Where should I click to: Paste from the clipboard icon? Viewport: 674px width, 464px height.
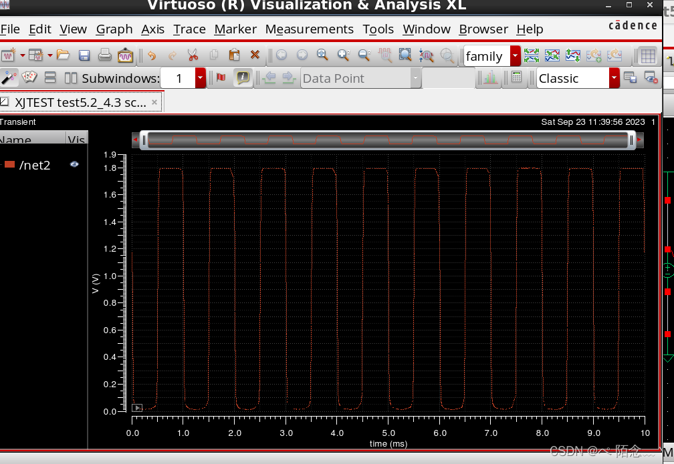point(234,55)
